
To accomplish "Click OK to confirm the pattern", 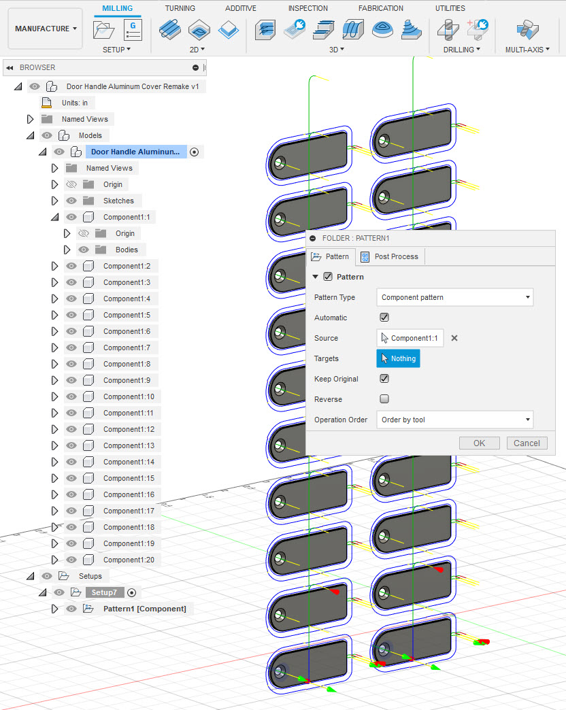I will tap(479, 443).
